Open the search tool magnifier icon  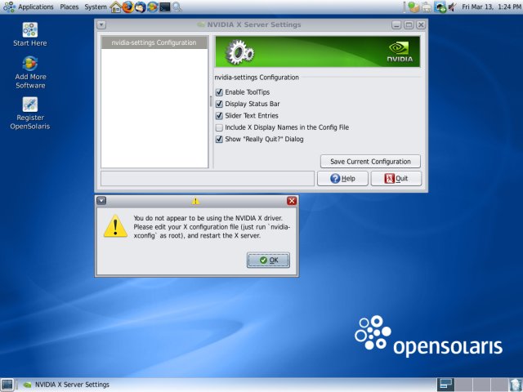tap(177, 7)
